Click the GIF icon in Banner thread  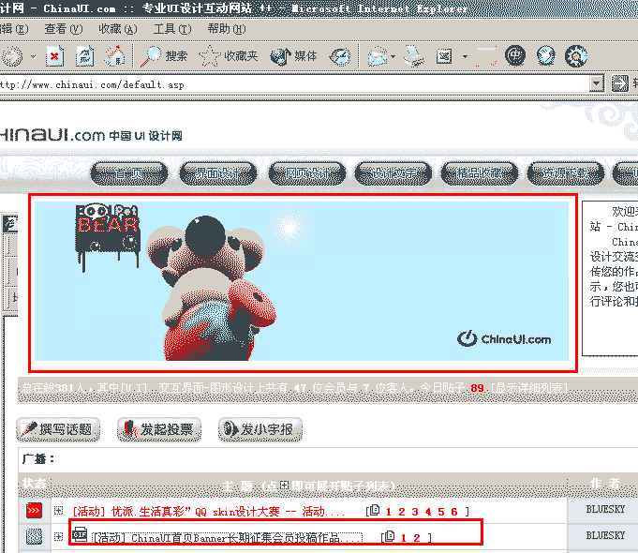[x=80, y=534]
